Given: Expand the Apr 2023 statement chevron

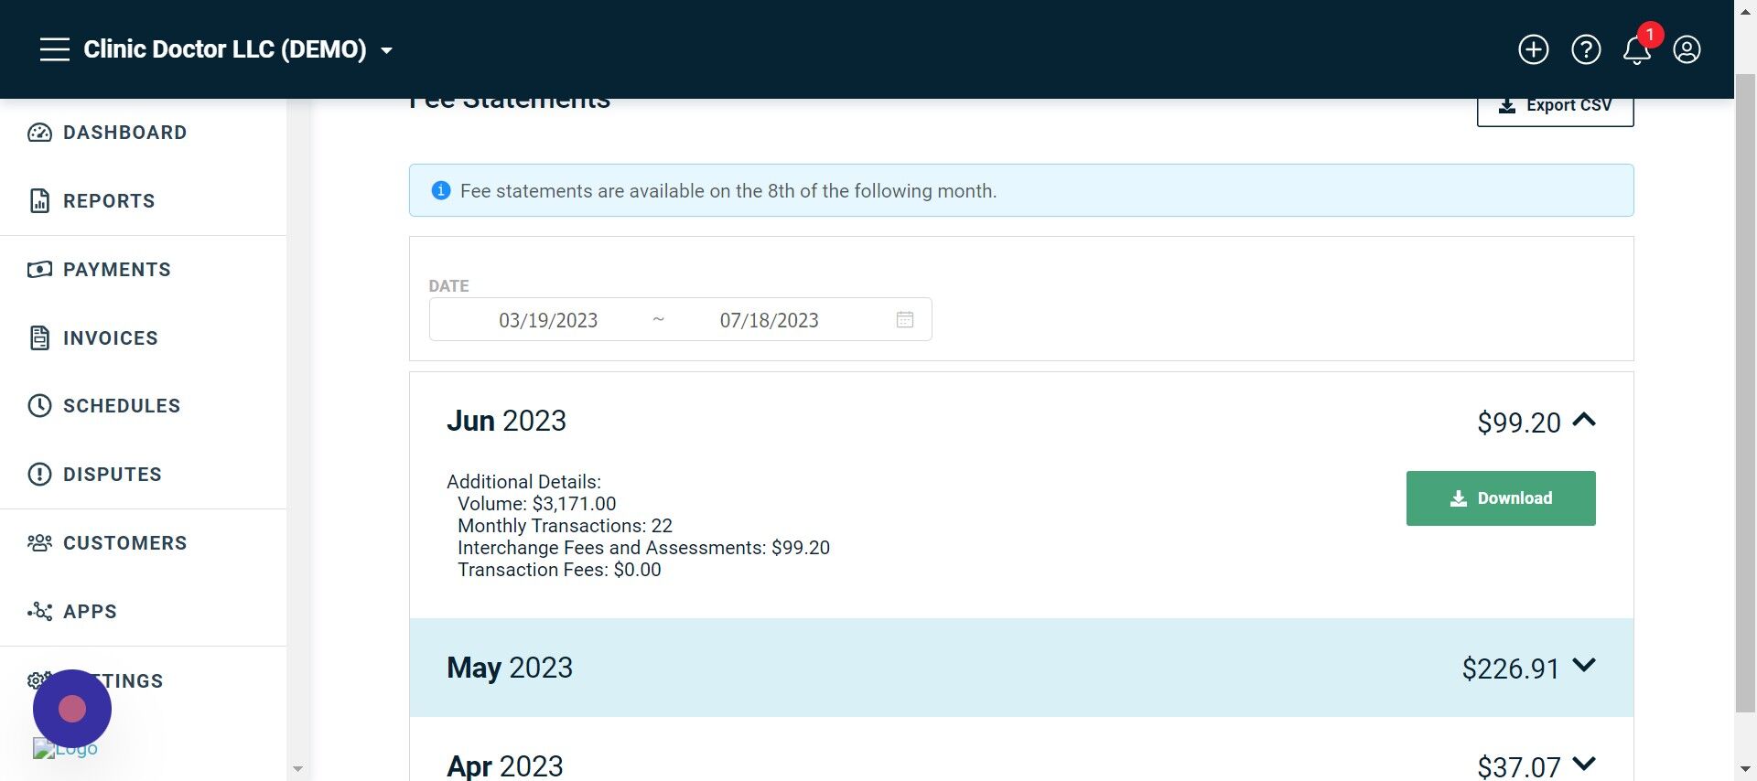Looking at the screenshot, I should 1584,764.
